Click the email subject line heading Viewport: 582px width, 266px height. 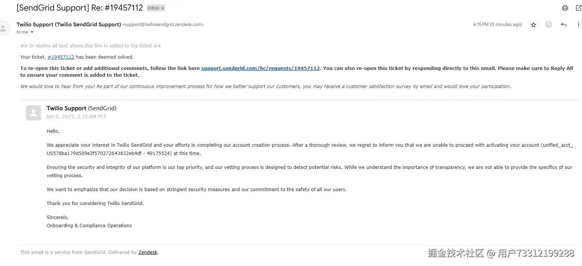79,8
